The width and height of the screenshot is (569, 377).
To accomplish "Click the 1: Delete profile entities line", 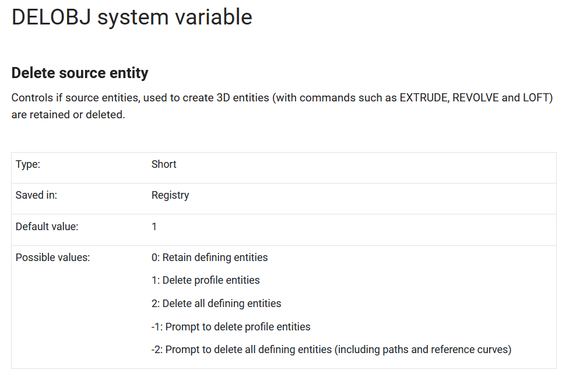I will point(205,280).
